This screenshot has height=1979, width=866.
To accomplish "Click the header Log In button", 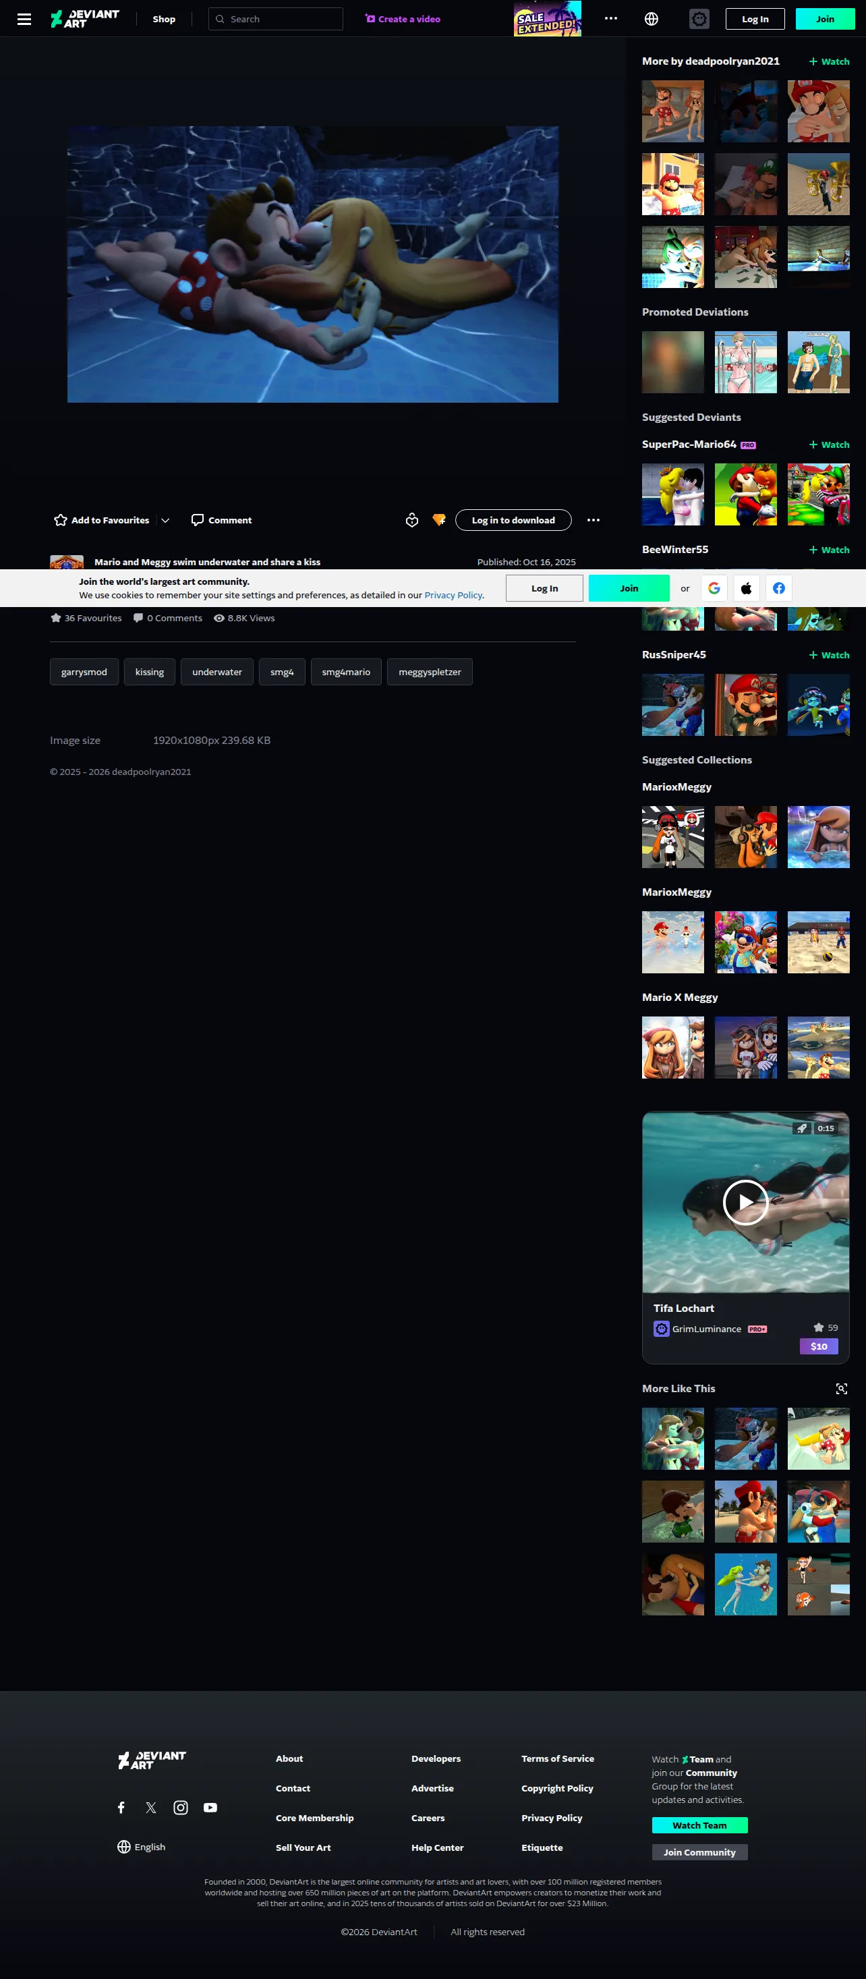I will 755,19.
